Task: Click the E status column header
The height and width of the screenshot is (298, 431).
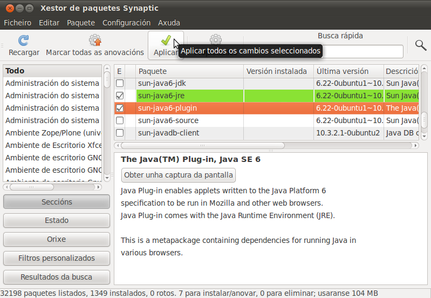Action: pos(120,71)
